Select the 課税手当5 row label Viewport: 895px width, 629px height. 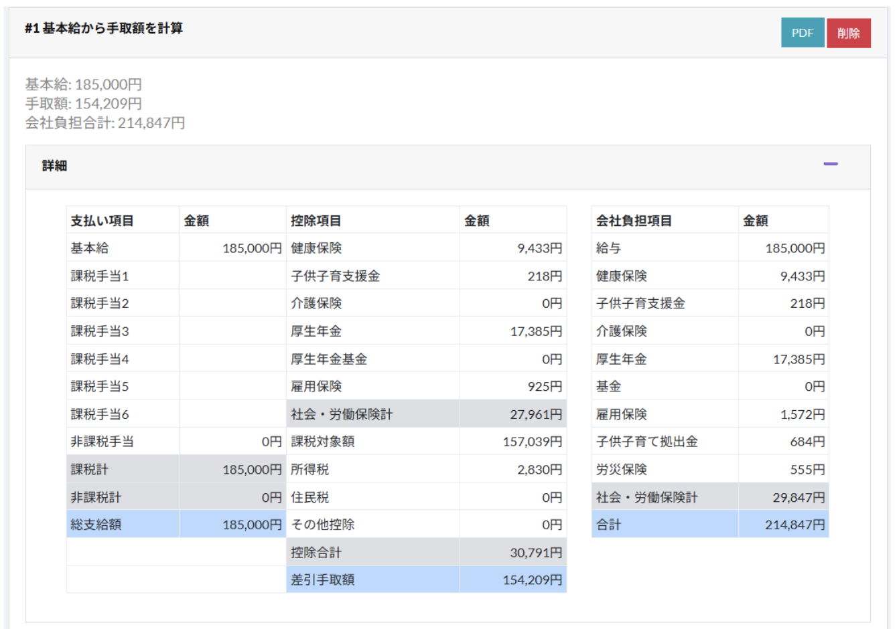(x=100, y=386)
